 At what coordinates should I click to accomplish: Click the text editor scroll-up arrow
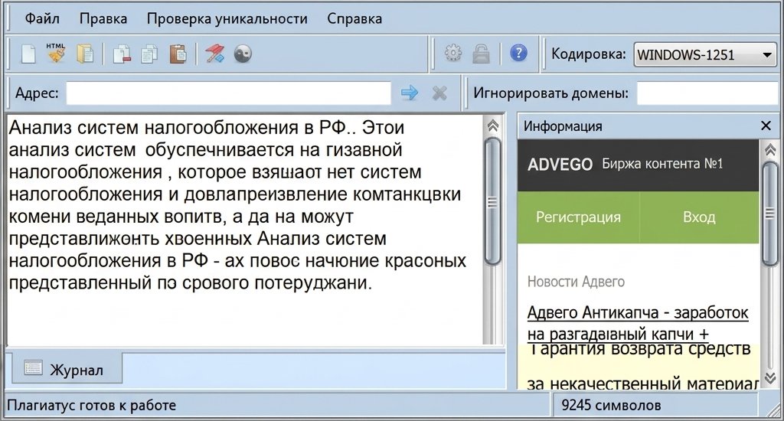click(x=492, y=126)
